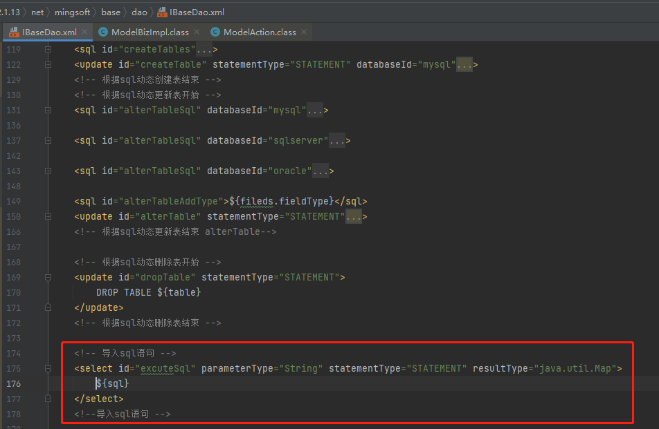Select the "base" breadcrumb segment
This screenshot has height=429, width=659.
coord(111,12)
